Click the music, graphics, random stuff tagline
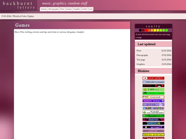Screen dimensions: 186x139 (65, 3)
